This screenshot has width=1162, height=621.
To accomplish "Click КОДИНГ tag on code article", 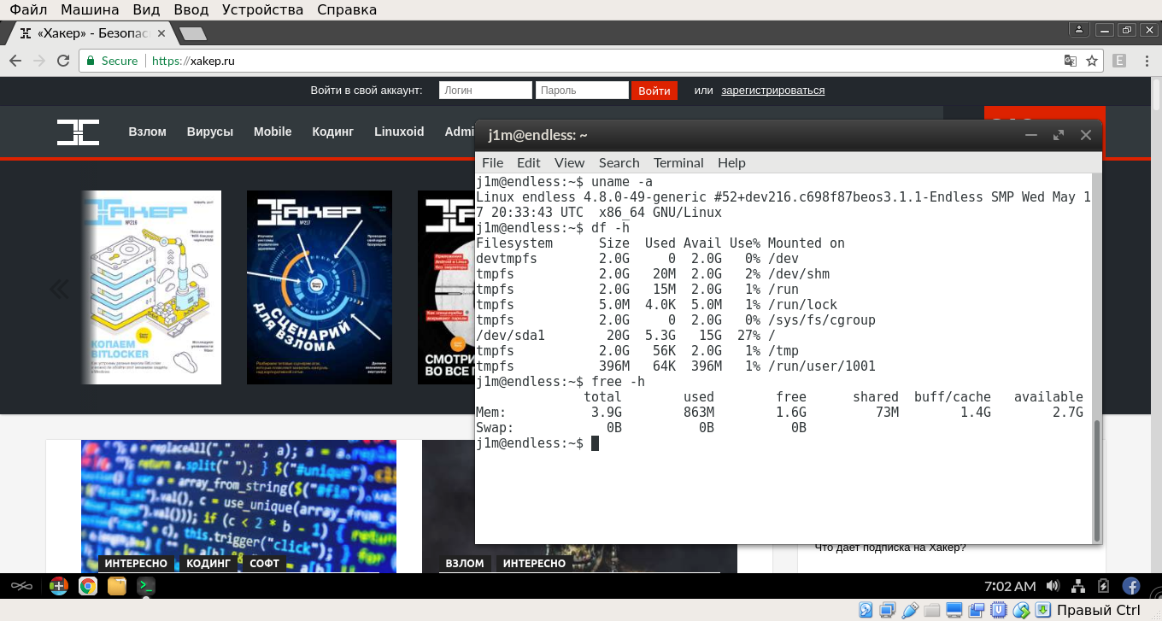I will click(x=208, y=564).
